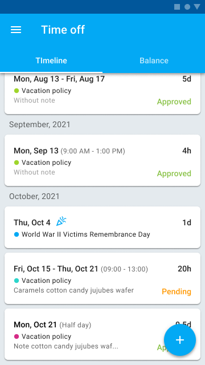The width and height of the screenshot is (205, 365).
Task: Click Approved status on Sep 13 entry
Action: (174, 173)
